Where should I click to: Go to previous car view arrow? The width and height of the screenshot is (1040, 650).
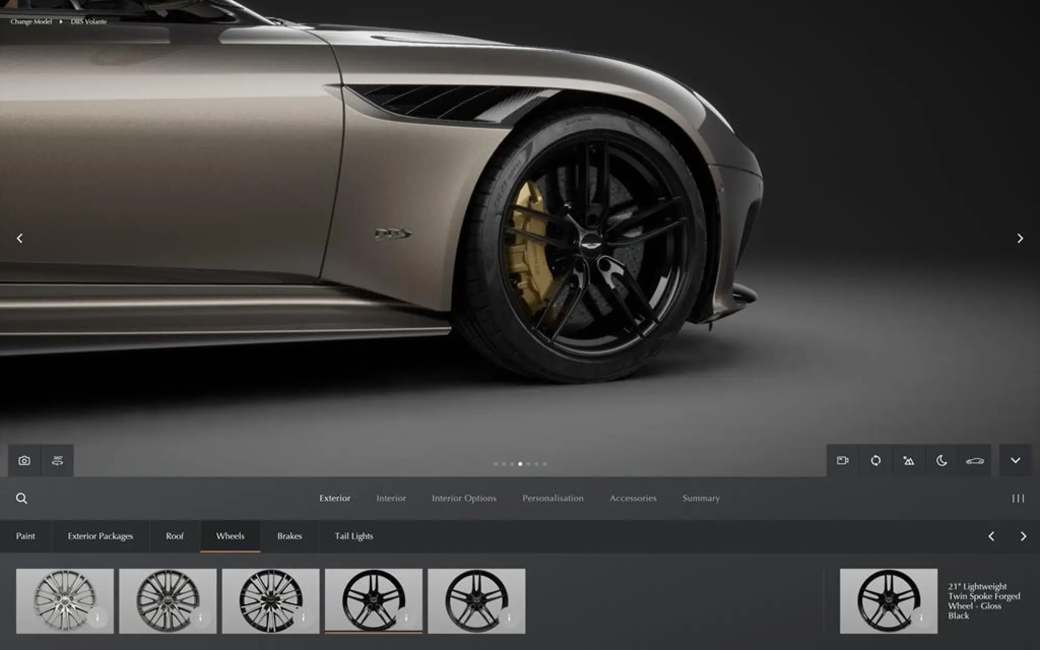20,238
